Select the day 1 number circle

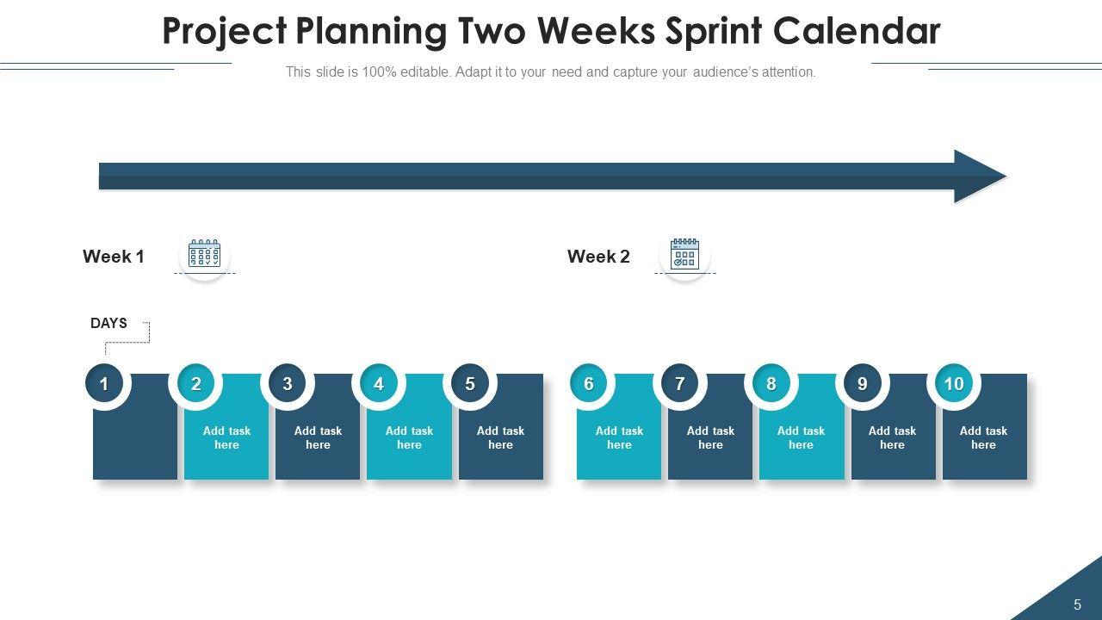pos(104,384)
